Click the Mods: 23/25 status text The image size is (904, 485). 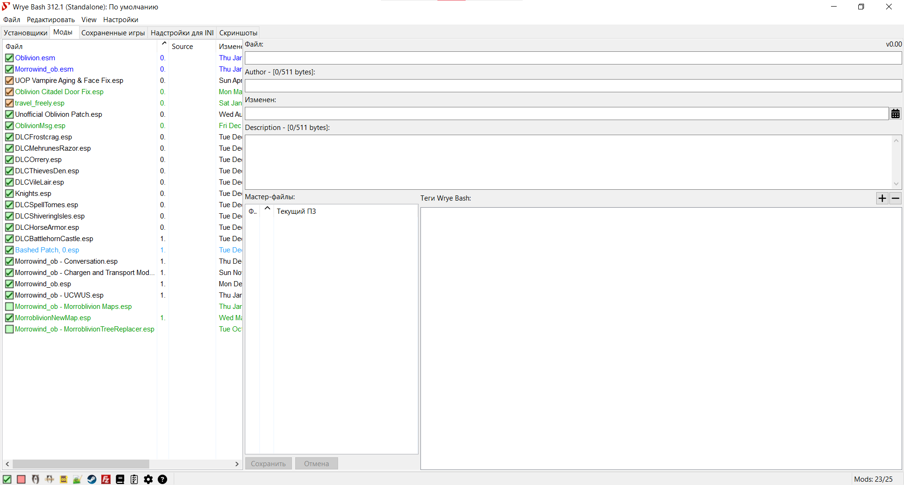click(873, 479)
